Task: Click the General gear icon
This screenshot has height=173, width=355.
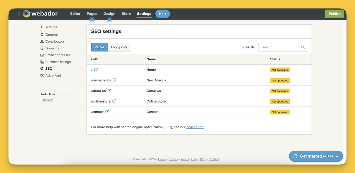Action: 42,35
